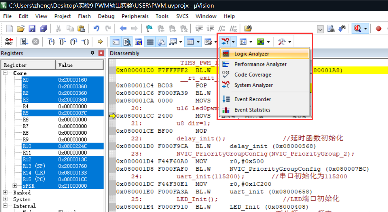This screenshot has height=212, width=388.
Task: Open Find in Files icon
Action: [248, 29]
